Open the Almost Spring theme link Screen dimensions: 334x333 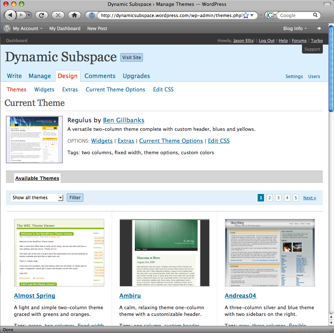(x=35, y=296)
